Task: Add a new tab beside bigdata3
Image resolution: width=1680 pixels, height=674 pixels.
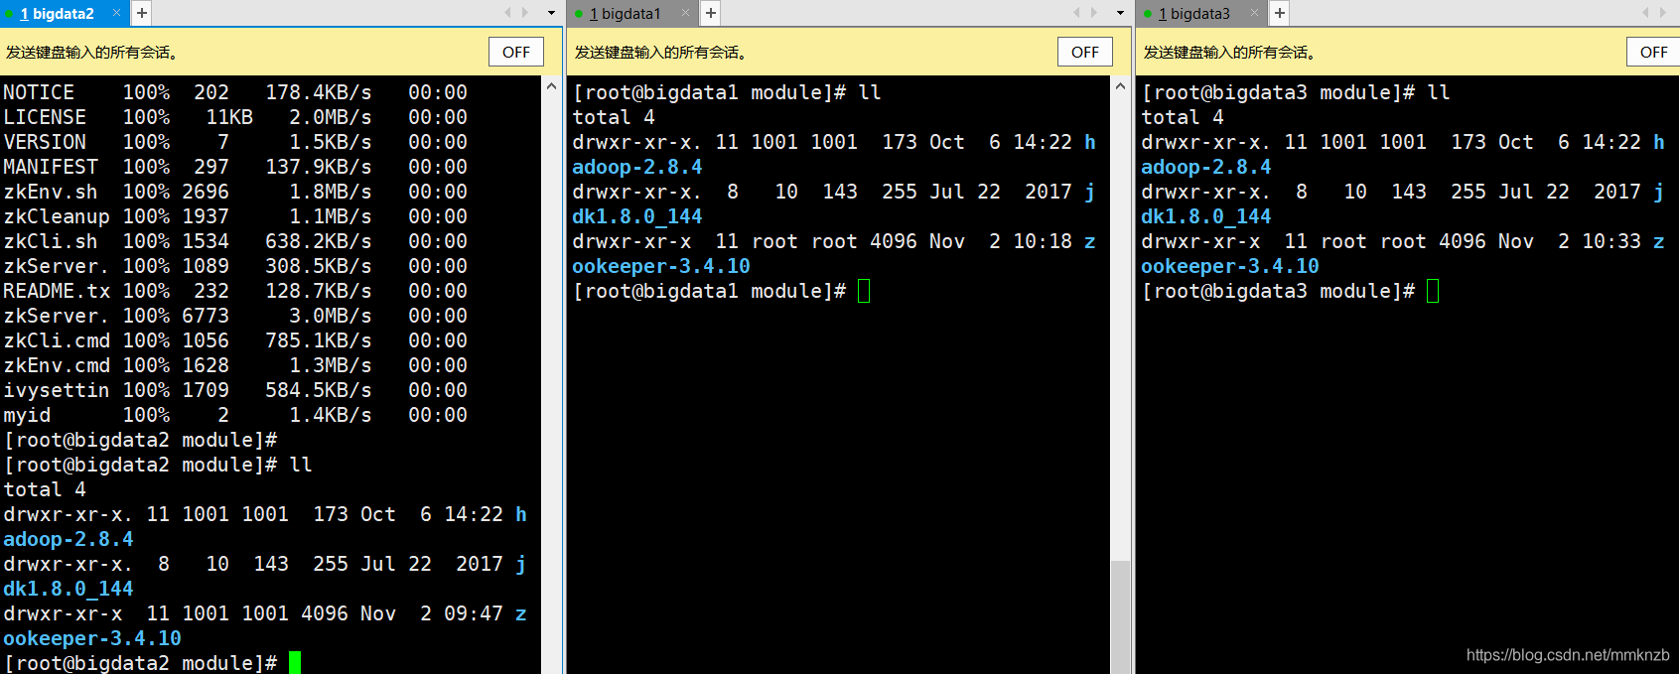Action: (1280, 13)
